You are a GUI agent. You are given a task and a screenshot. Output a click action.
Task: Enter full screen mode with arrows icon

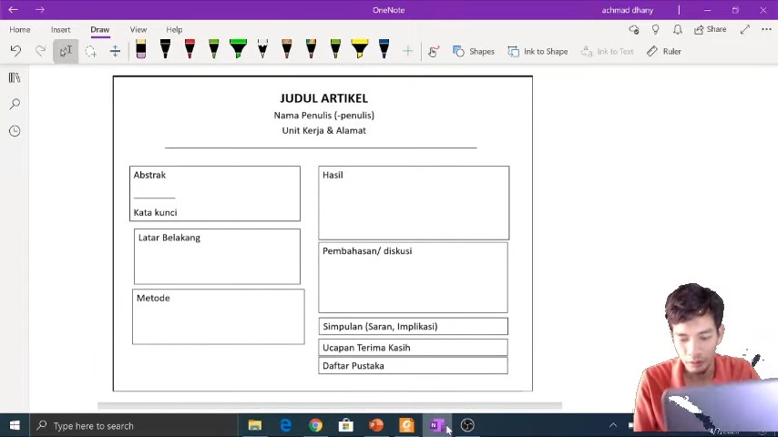(x=745, y=30)
